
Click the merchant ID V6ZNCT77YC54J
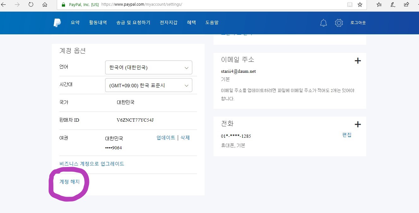point(135,120)
